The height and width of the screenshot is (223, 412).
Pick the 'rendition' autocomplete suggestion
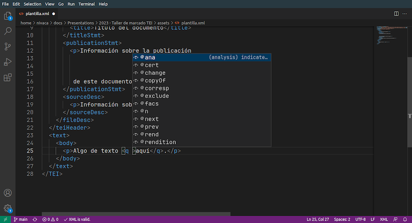160,142
